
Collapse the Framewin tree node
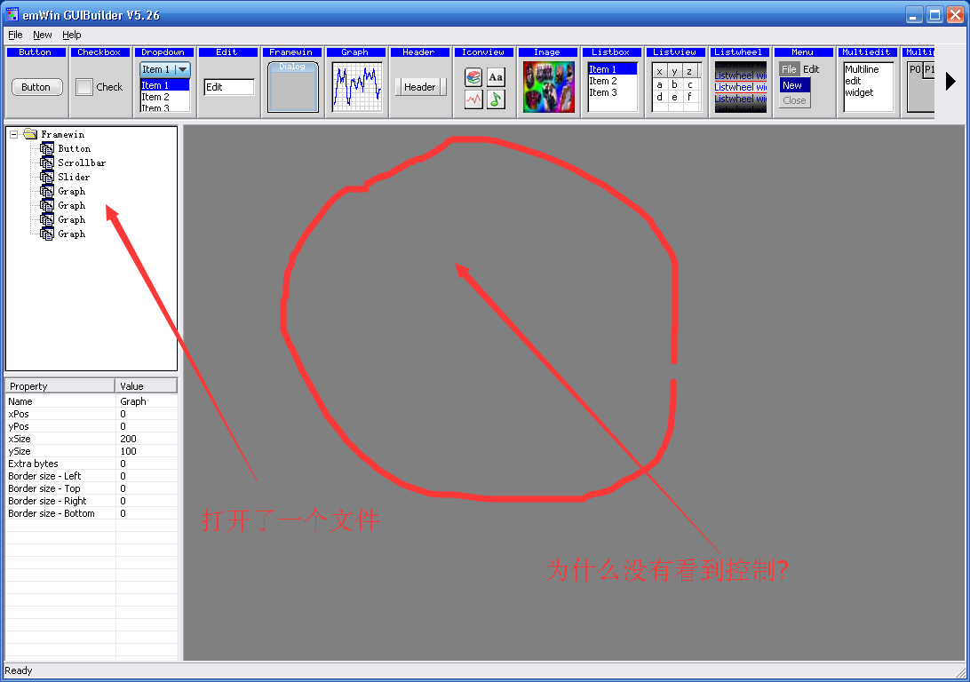point(13,134)
